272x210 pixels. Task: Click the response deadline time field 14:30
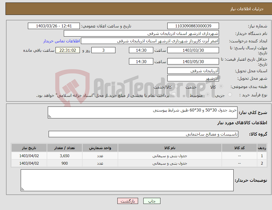click(x=141, y=50)
